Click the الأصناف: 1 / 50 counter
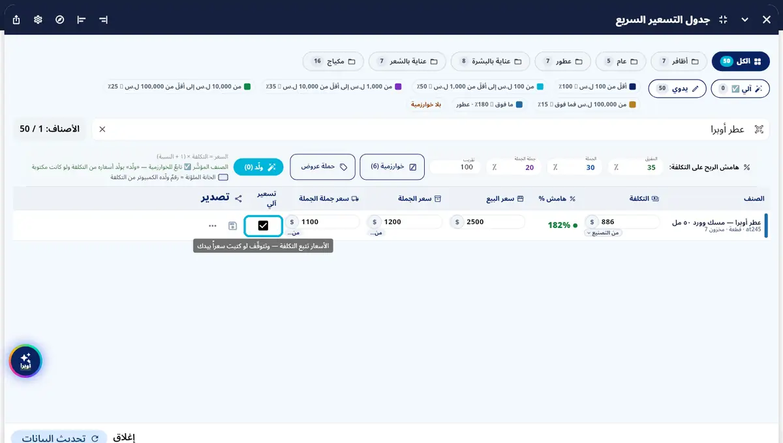Viewport: 783px width, 443px height. [x=50, y=129]
